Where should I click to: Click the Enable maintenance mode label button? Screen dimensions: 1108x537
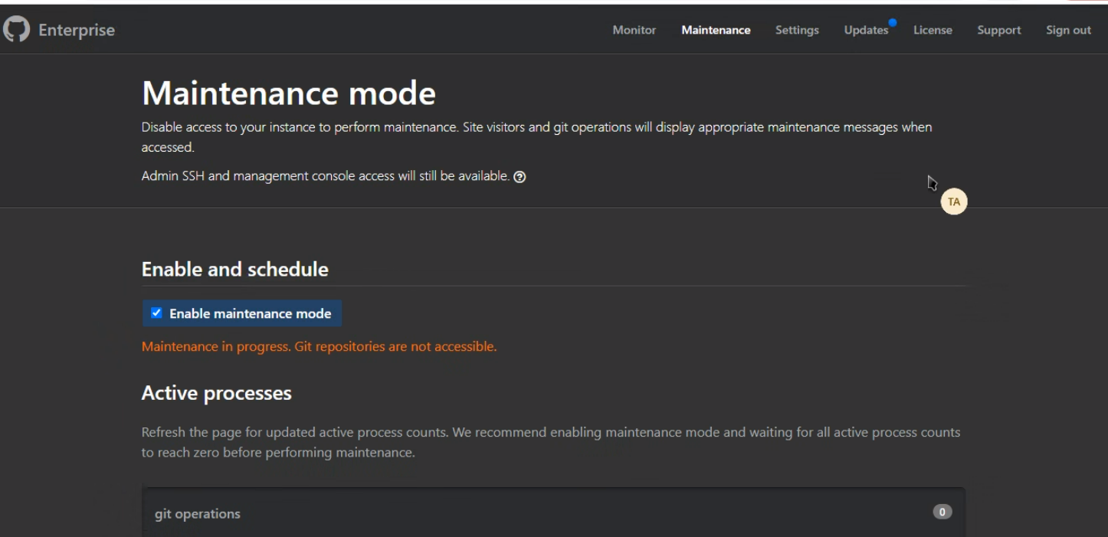click(242, 313)
